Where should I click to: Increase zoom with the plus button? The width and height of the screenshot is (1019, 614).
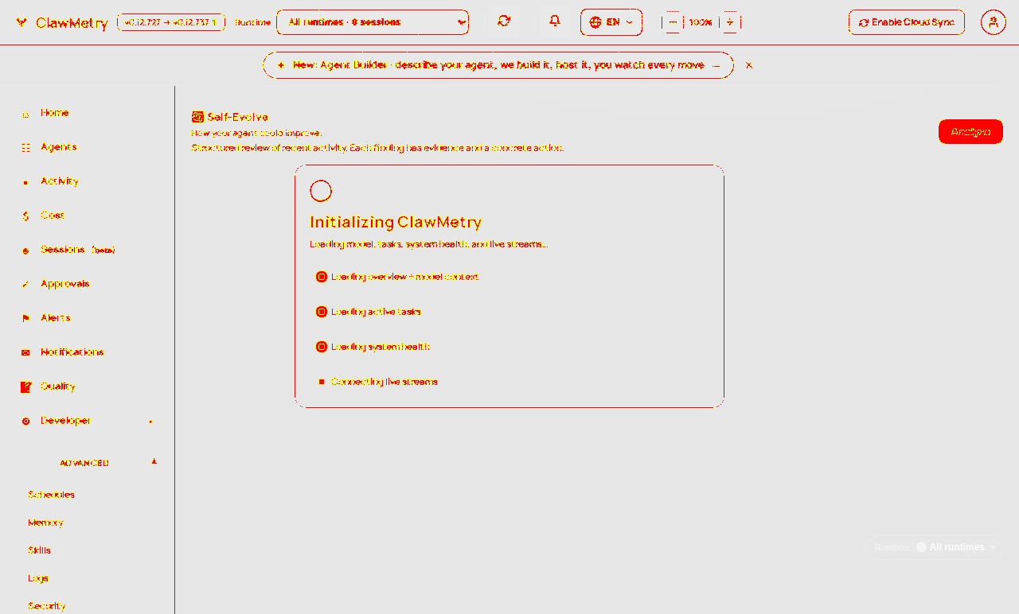tap(730, 22)
